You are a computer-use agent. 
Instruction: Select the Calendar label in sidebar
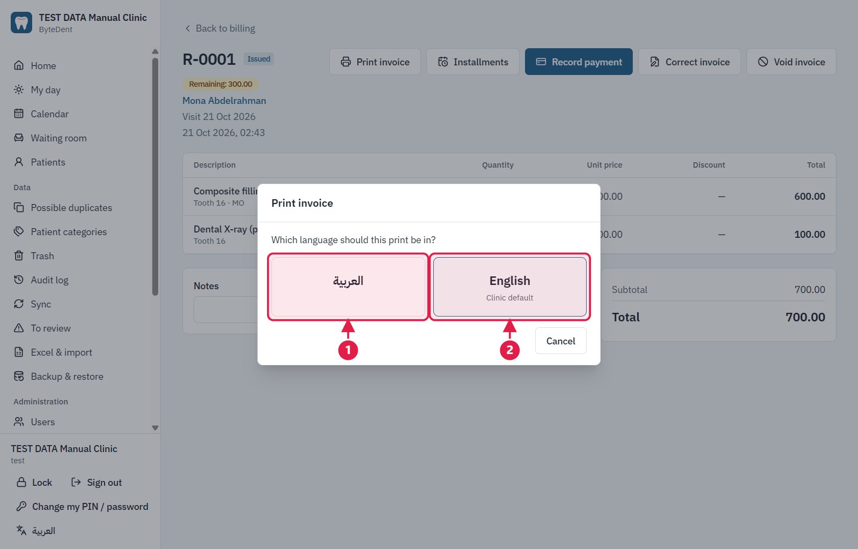(49, 114)
